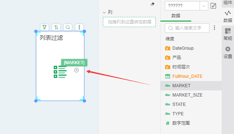234x134 pixels.
Task: Click the Abc icon beside STATE
Action: pos(168,104)
